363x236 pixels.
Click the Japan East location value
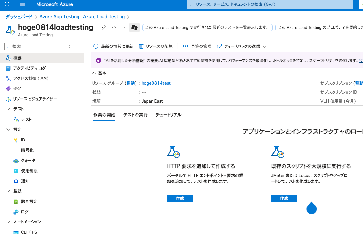(x=152, y=101)
